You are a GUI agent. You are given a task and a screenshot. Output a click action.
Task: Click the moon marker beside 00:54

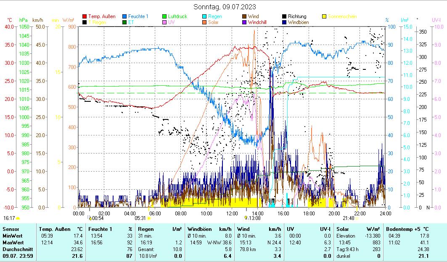point(90,218)
